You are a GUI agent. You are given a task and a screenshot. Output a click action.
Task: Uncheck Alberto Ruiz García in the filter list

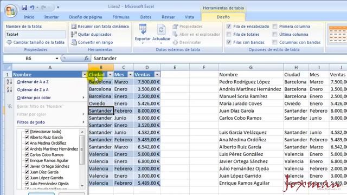(27, 137)
